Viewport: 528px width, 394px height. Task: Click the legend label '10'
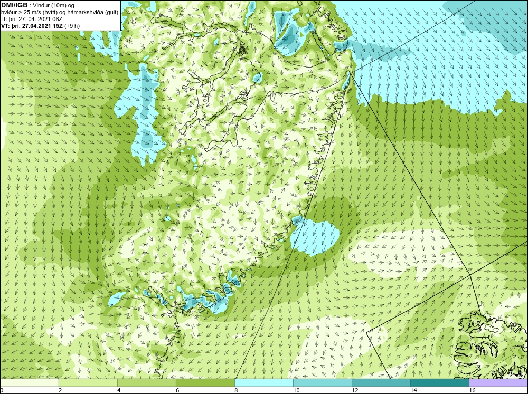pos(296,390)
